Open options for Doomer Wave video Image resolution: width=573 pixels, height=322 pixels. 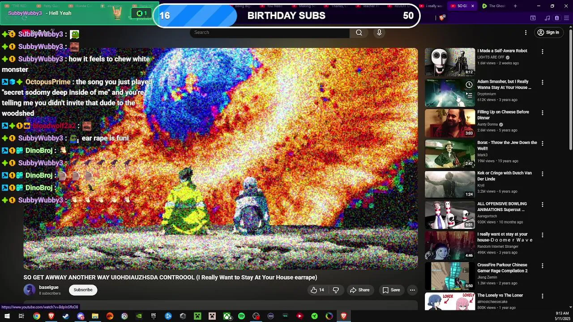point(542,235)
